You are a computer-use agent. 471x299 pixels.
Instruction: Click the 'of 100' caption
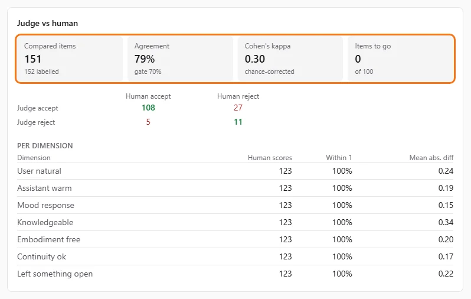[x=364, y=71]
